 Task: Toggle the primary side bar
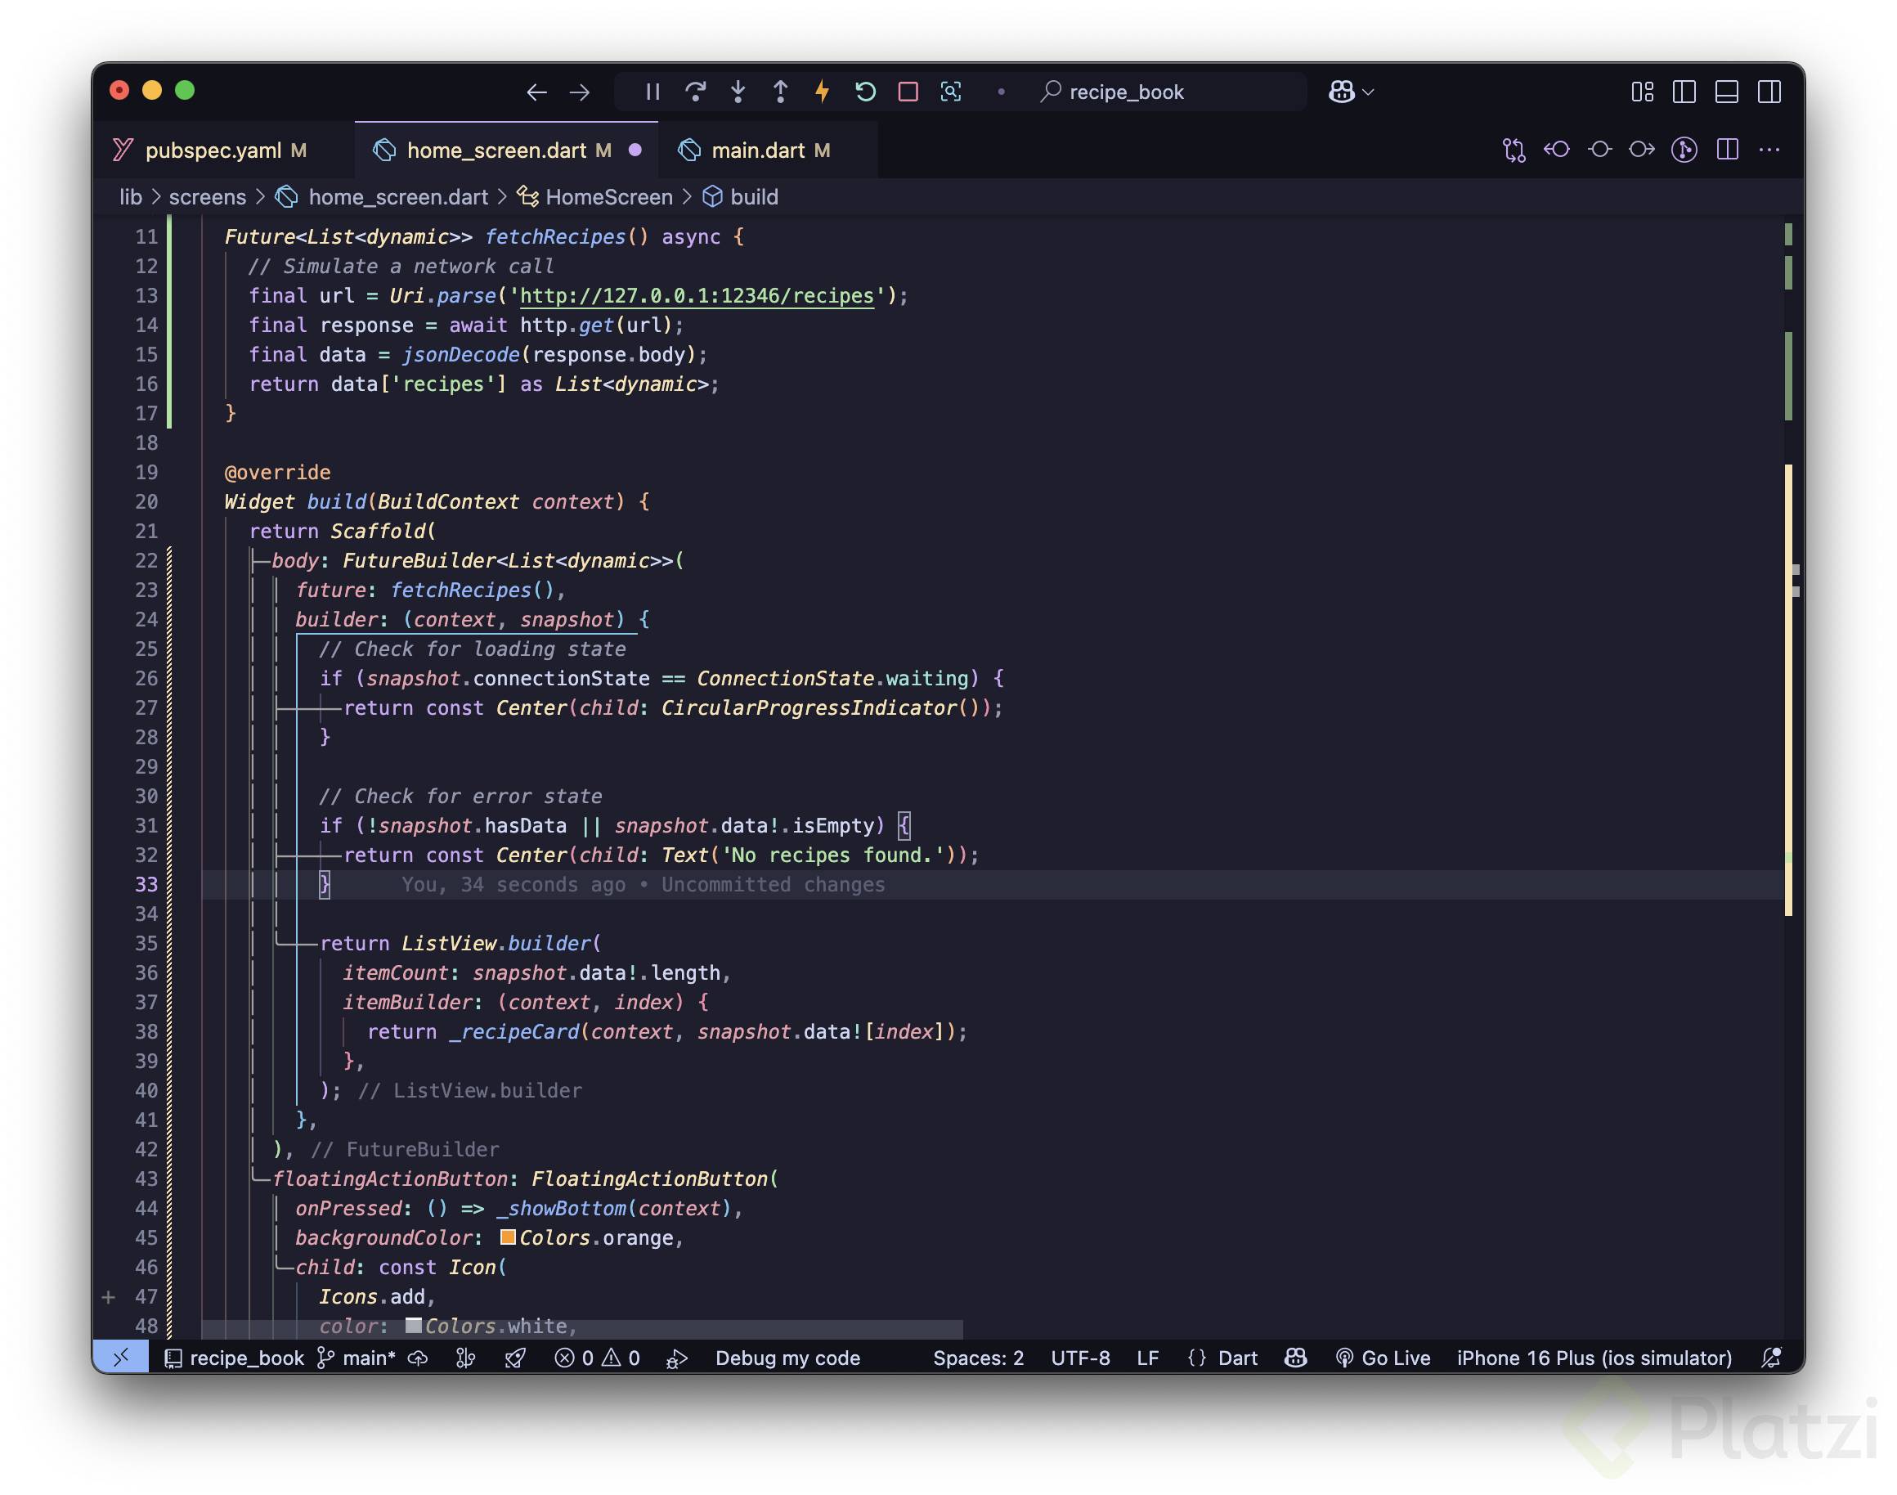coord(1684,92)
